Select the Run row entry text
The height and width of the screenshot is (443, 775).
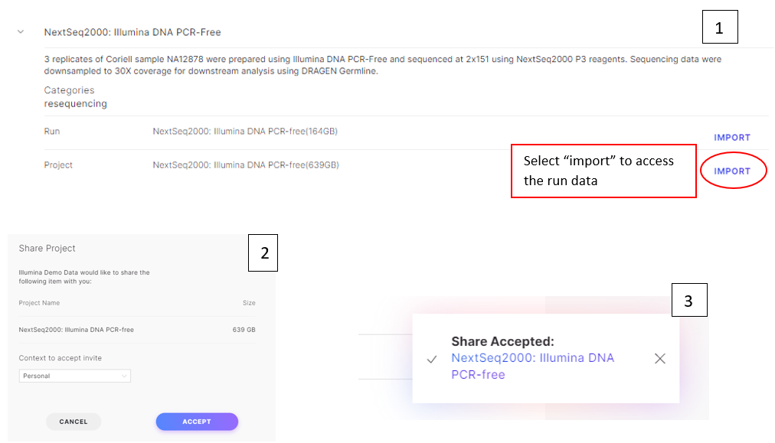tap(245, 132)
